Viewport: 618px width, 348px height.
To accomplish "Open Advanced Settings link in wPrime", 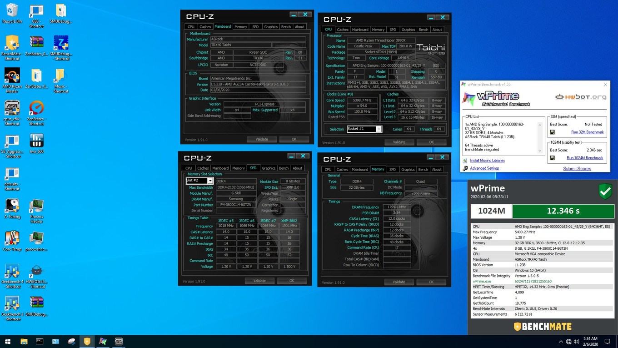I will tap(484, 168).
